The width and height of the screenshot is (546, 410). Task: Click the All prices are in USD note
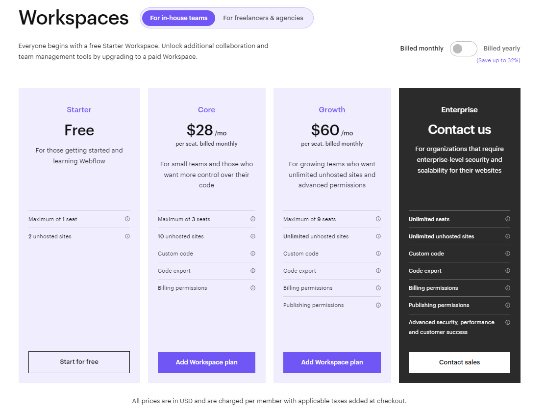click(x=269, y=401)
